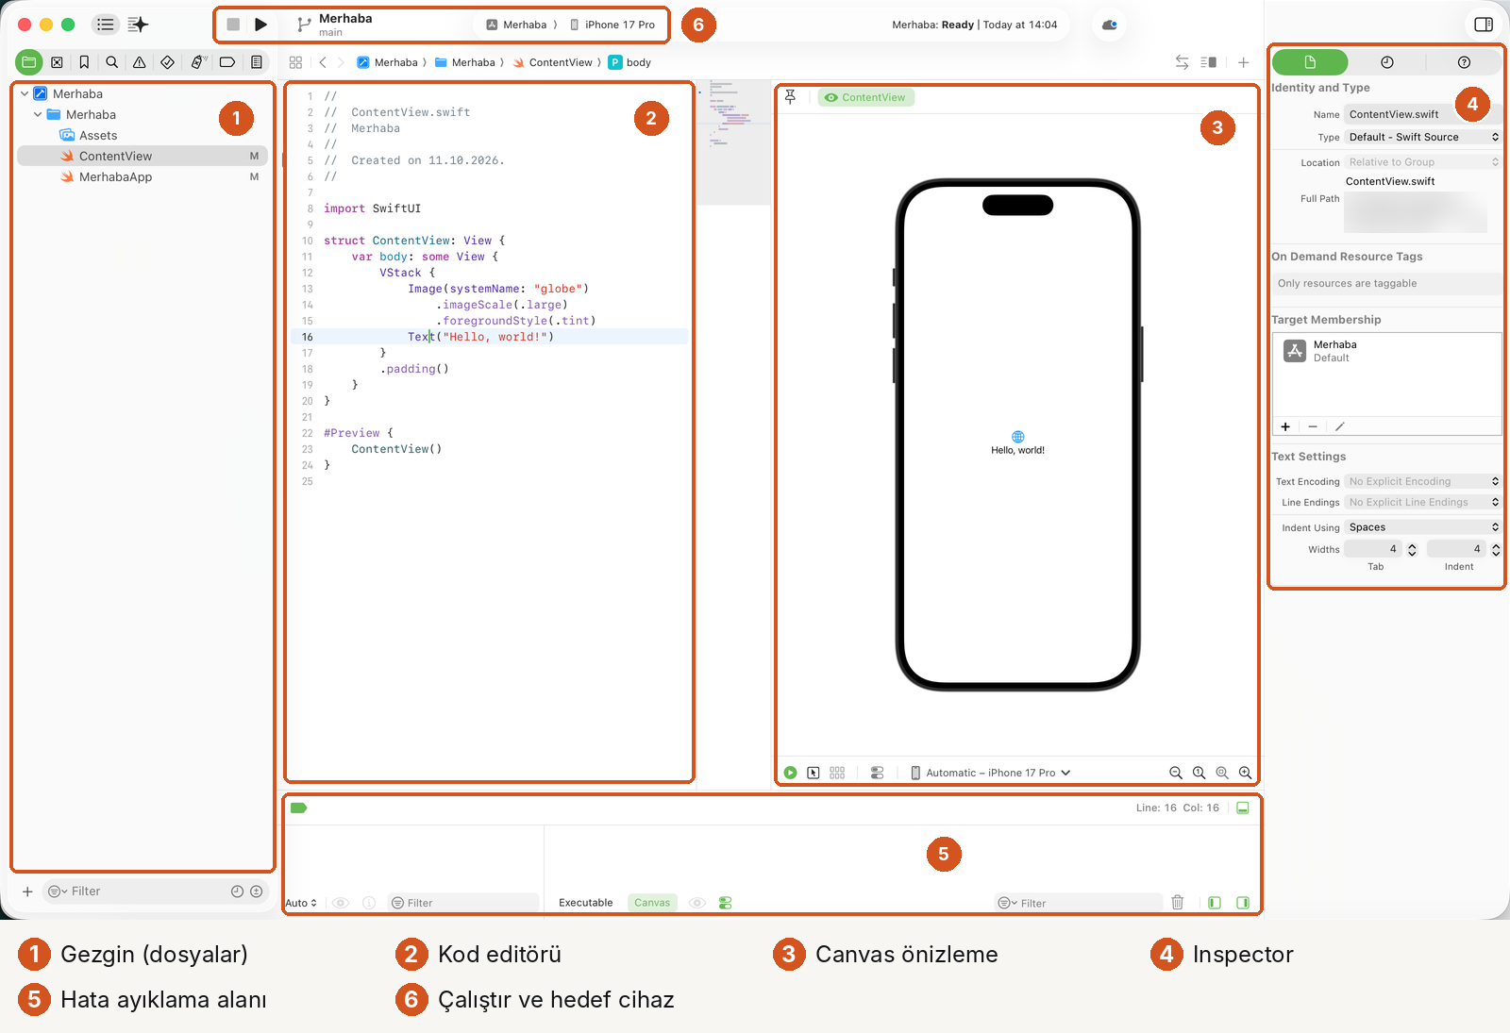Open the Test navigator diamond tab
The width and height of the screenshot is (1510, 1033).
point(167,62)
